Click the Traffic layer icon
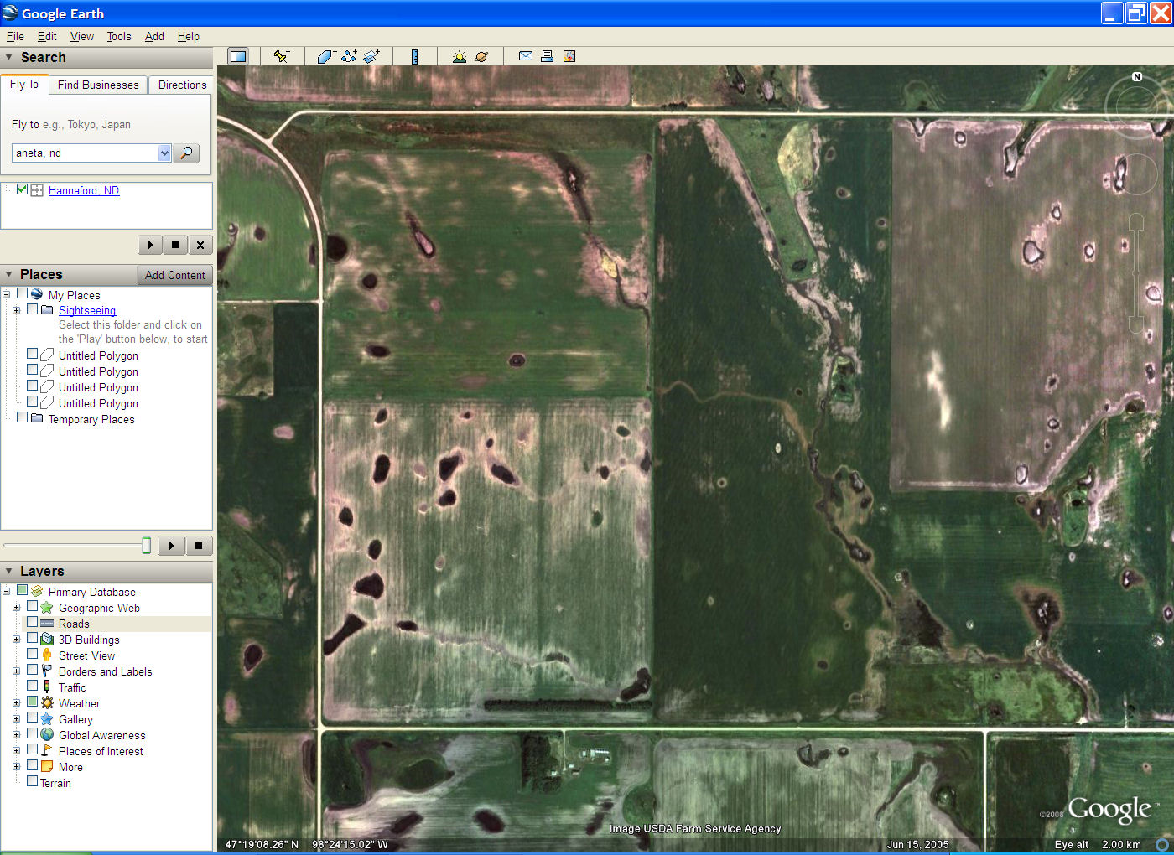The height and width of the screenshot is (855, 1174). click(47, 687)
